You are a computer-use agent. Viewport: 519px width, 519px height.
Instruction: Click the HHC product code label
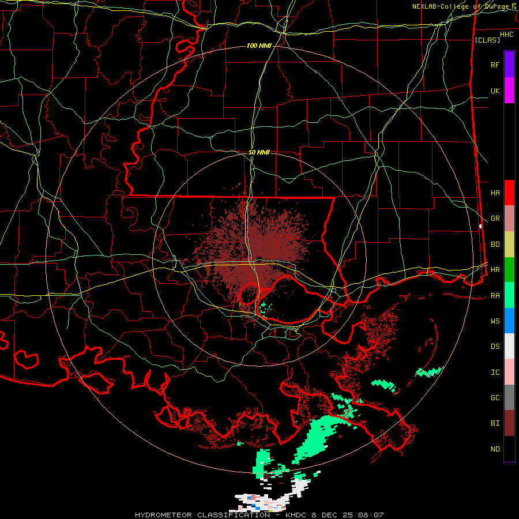[506, 35]
